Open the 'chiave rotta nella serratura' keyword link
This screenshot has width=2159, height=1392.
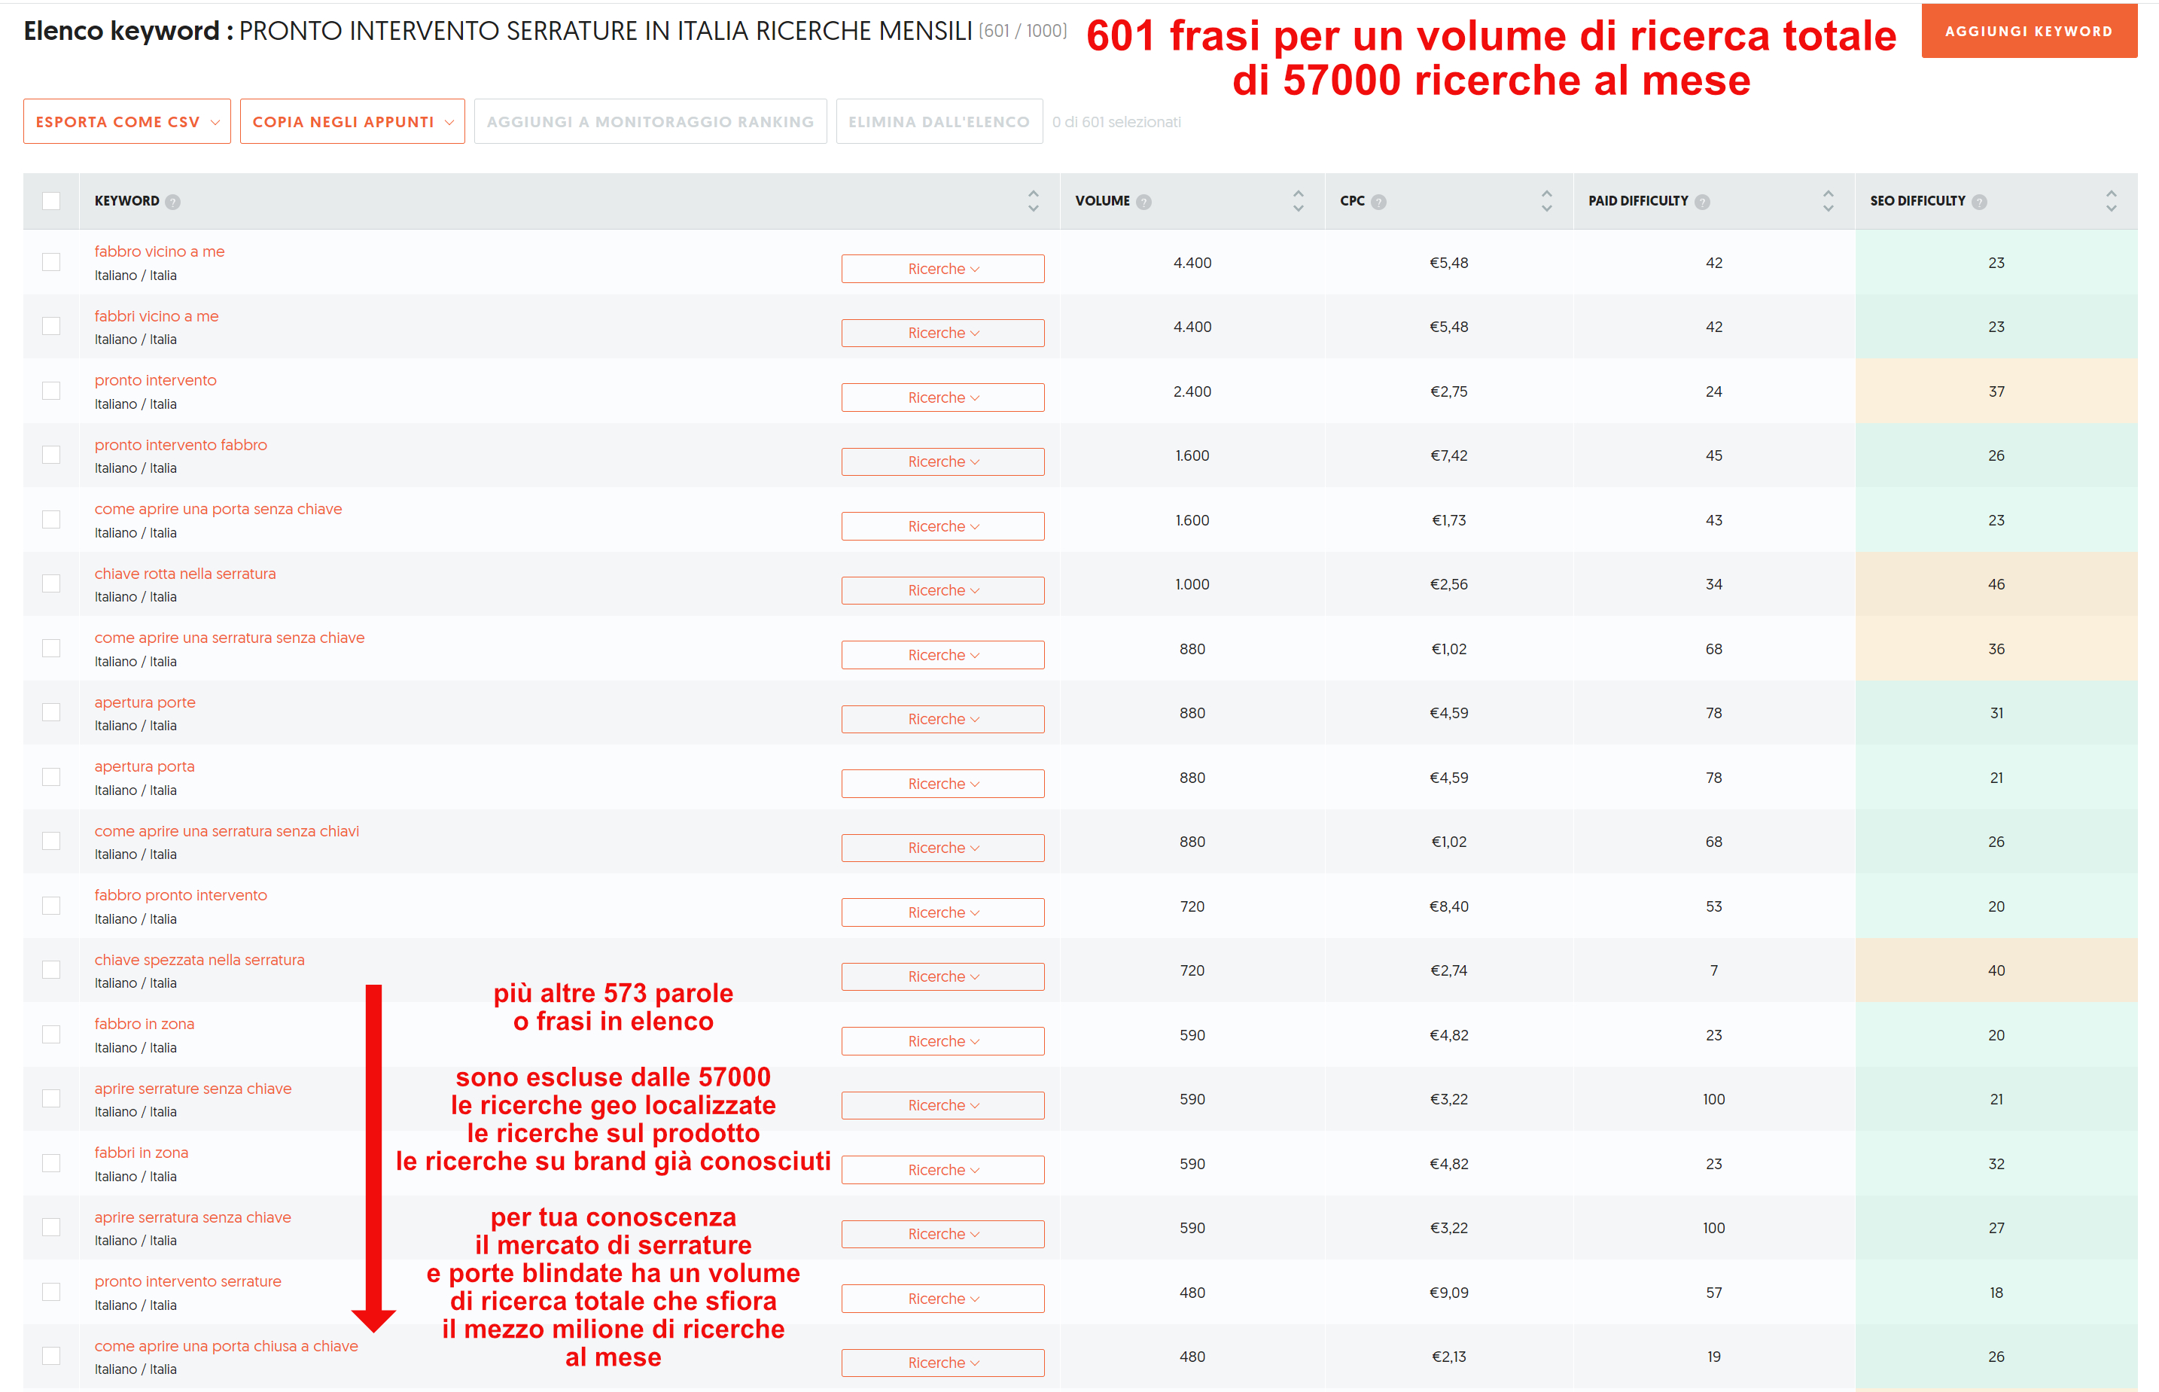(x=184, y=573)
